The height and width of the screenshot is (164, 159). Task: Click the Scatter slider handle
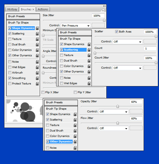click(156, 36)
